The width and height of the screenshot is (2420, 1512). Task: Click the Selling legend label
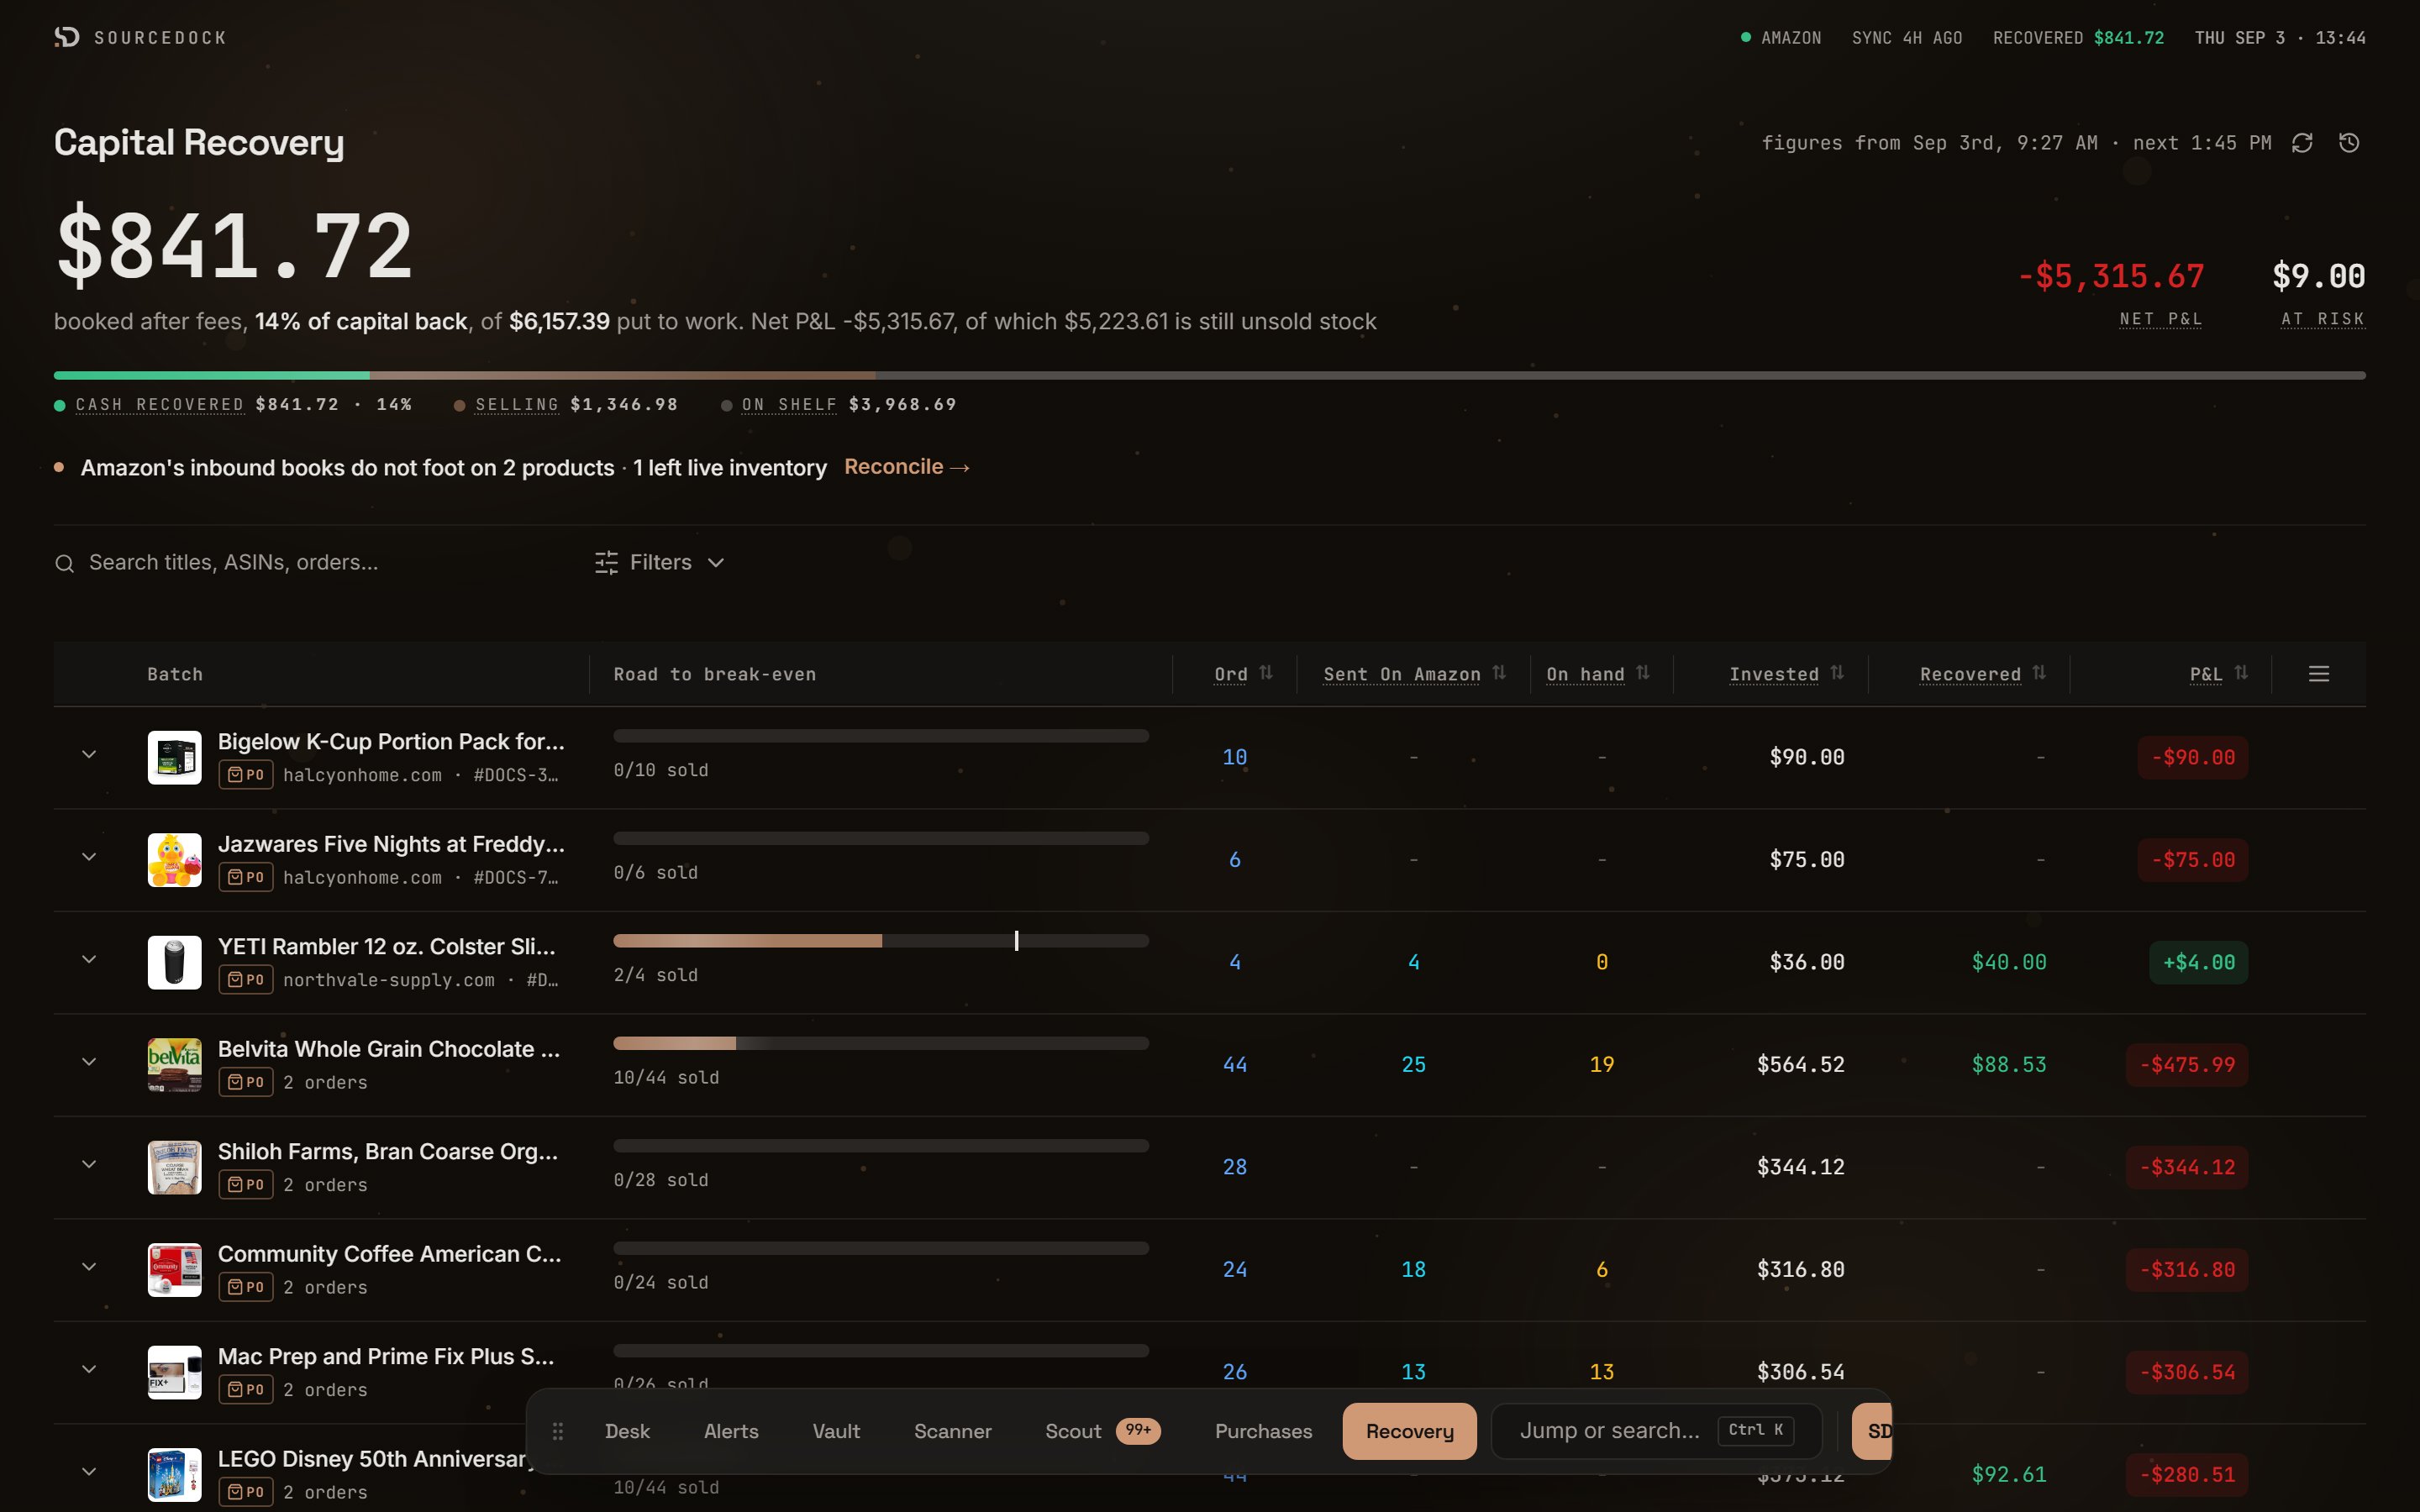(x=517, y=404)
